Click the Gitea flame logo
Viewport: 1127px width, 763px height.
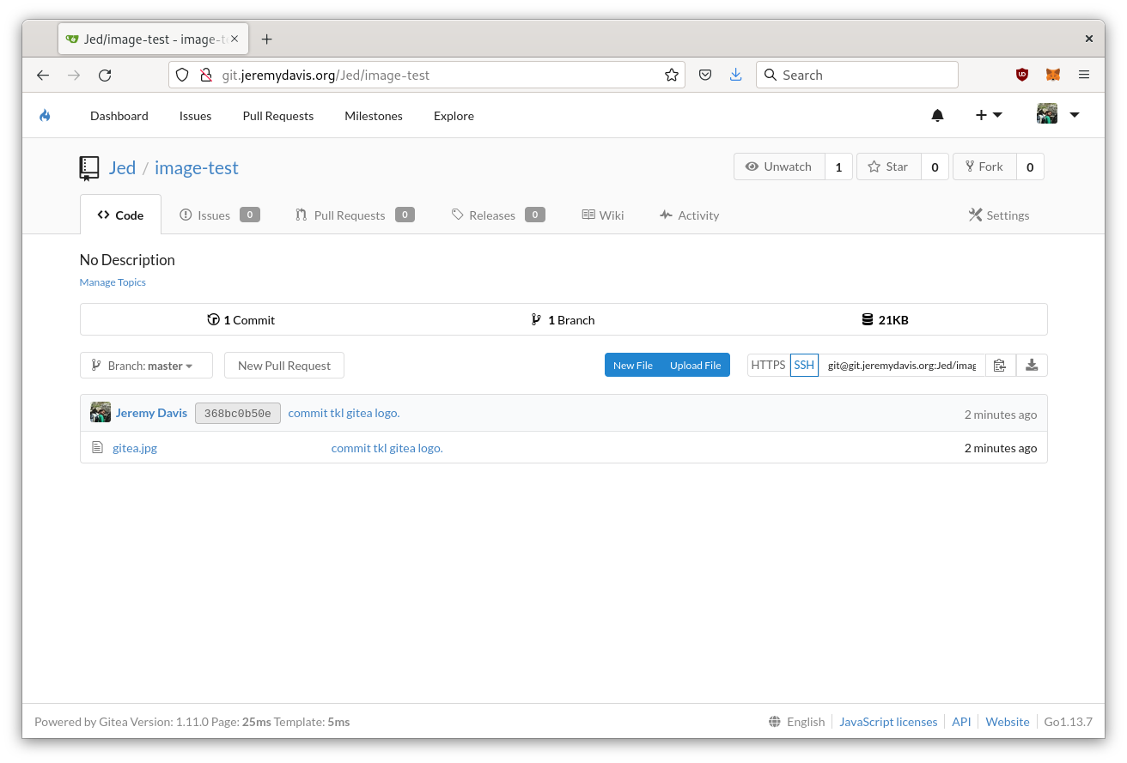click(46, 115)
